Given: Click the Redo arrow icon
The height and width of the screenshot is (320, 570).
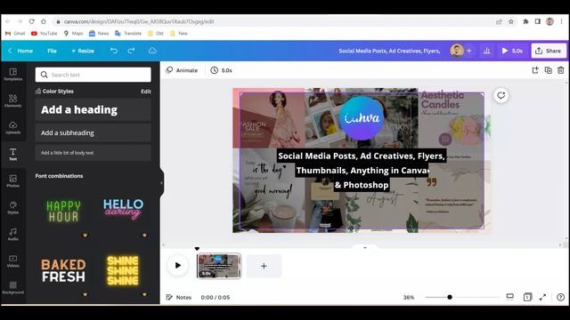Looking at the screenshot, I should tap(131, 51).
